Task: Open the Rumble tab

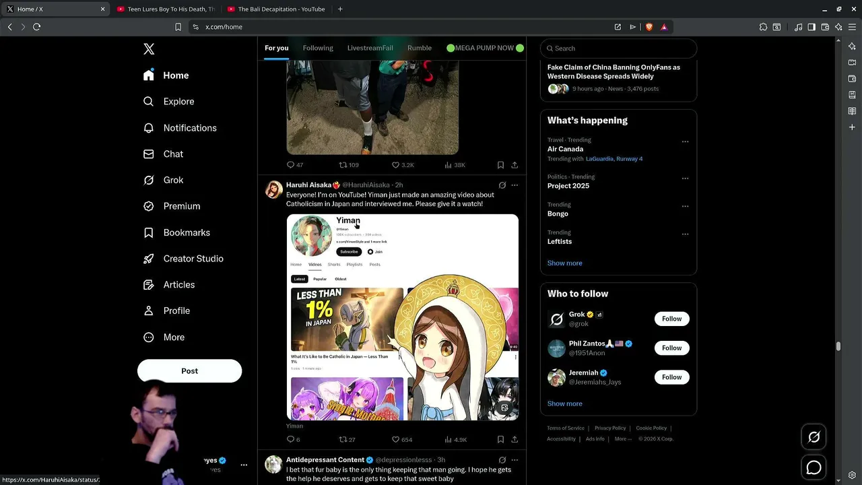Action: (x=420, y=48)
